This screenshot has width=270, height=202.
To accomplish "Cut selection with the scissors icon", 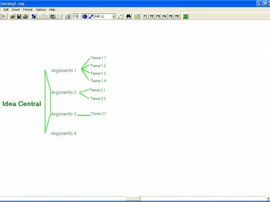I will pyautogui.click(x=40, y=16).
